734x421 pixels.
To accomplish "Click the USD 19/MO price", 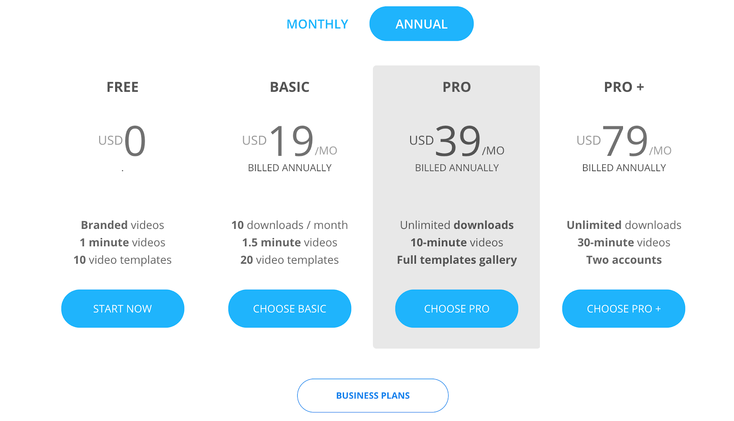I will point(289,141).
